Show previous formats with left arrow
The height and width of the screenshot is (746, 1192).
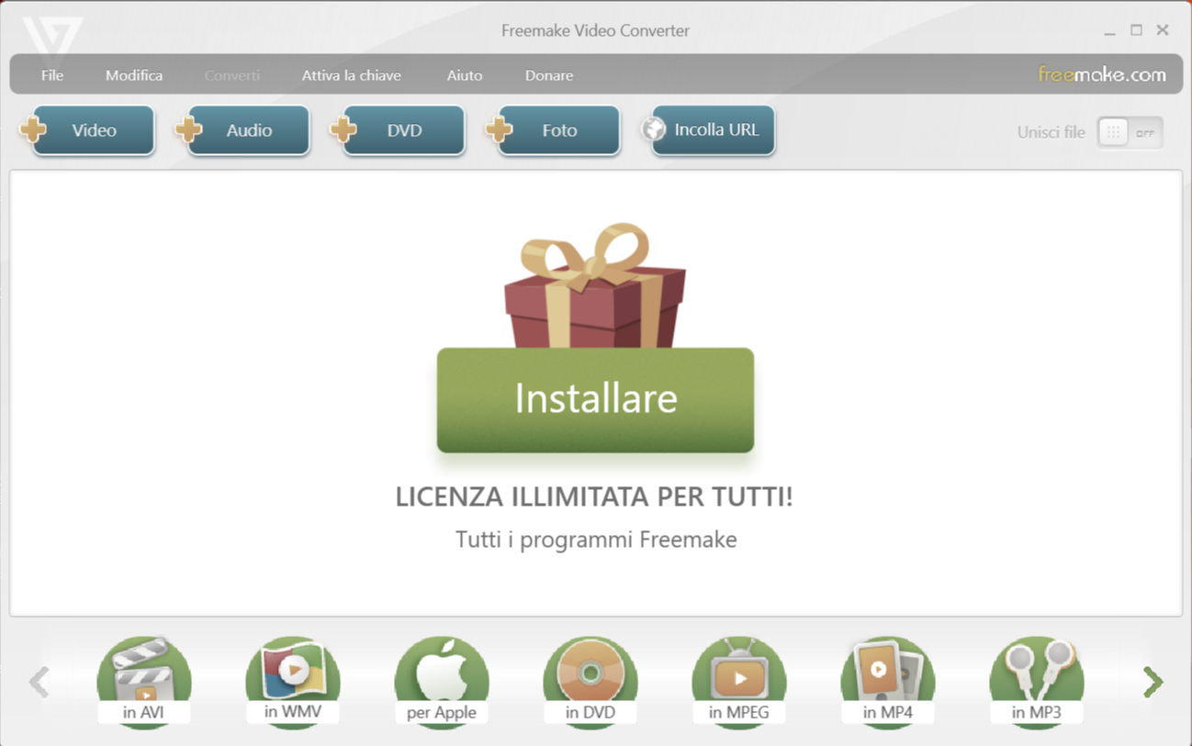tap(39, 682)
